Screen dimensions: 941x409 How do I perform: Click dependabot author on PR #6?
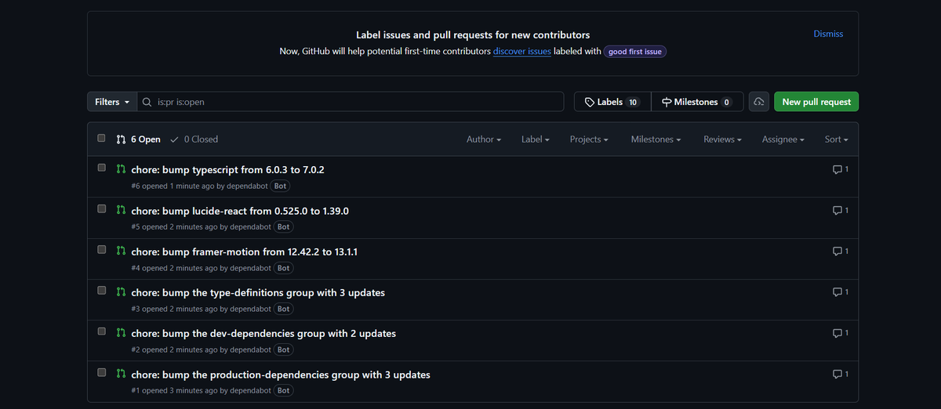point(247,186)
